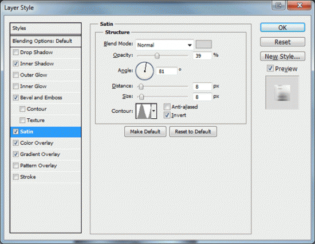
Task: Open the satin color swatch
Action: pos(204,45)
